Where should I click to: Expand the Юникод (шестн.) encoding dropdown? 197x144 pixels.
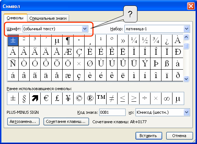[187, 112]
